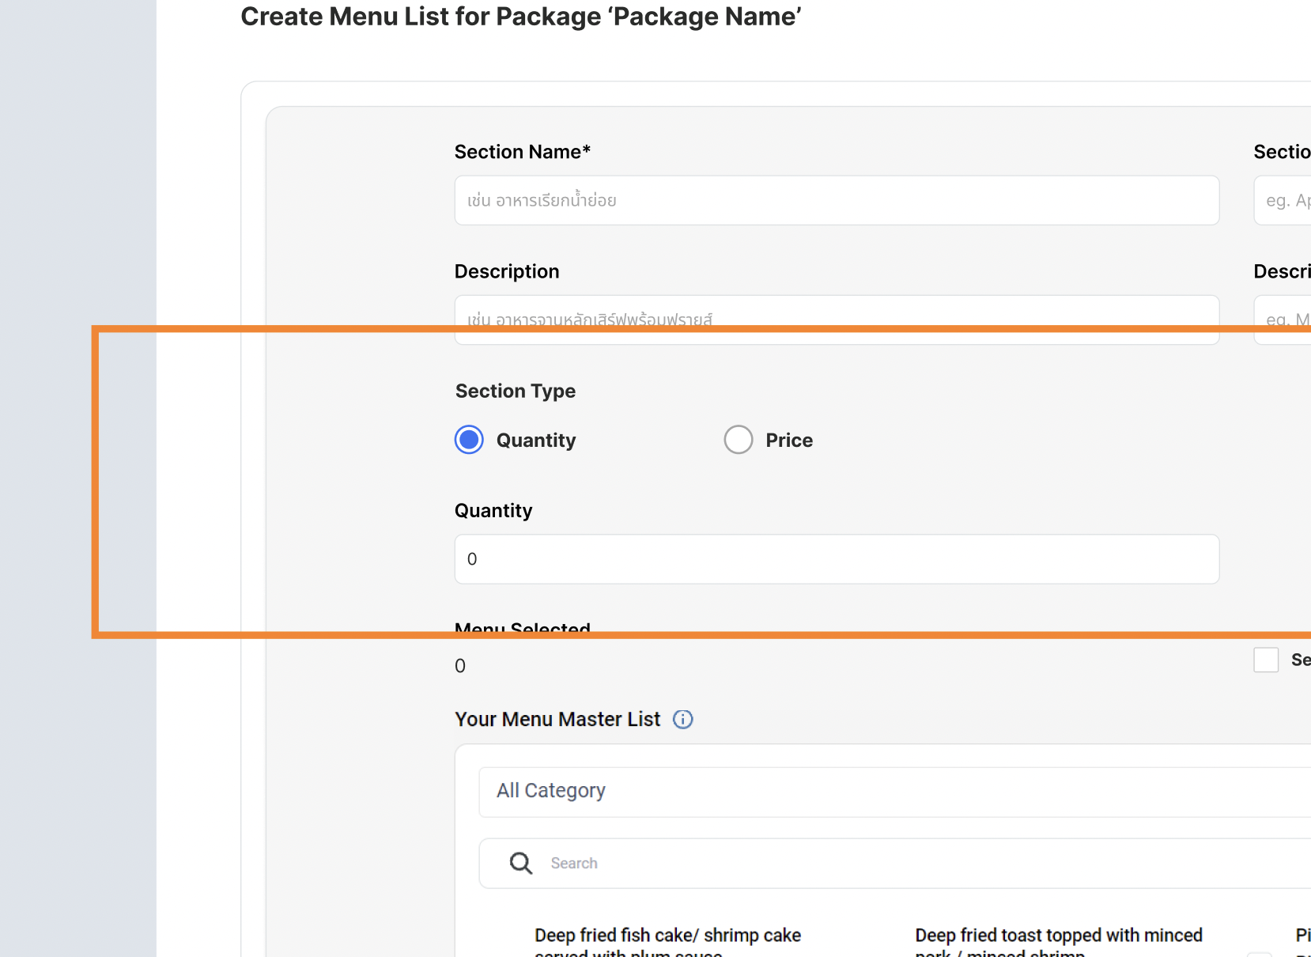Screen dimensions: 1311x957
Task: Click the 'Your Menu Master List' heading text
Action: coord(557,719)
